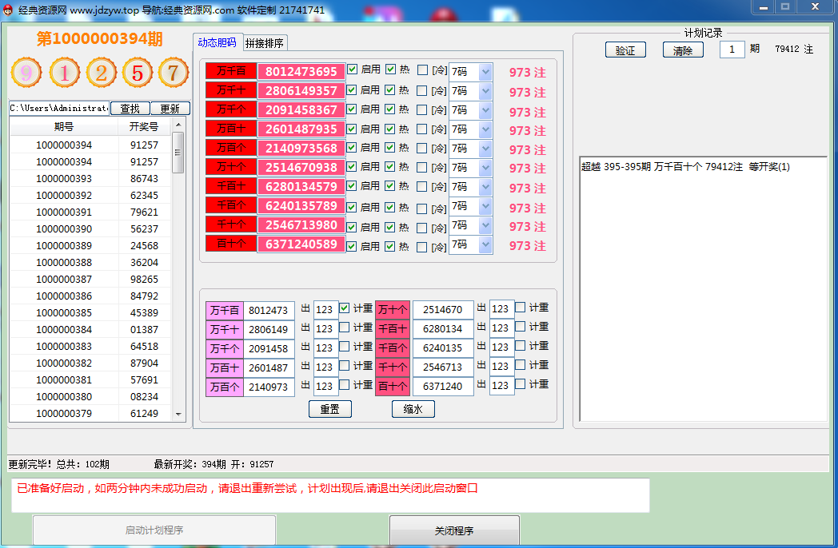The height and width of the screenshot is (548, 838).
Task: Click the red 万百十 color label
Action: [x=229, y=129]
